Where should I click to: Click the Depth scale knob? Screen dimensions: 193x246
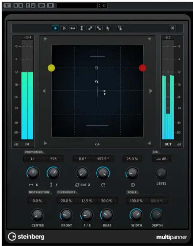(x=157, y=215)
